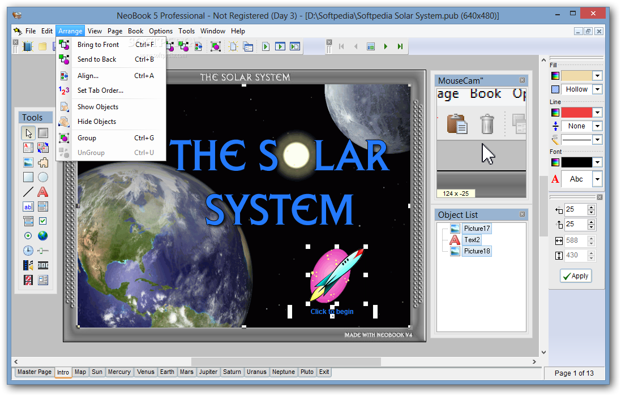Open the line color dropdown arrow
The height and width of the screenshot is (396, 621).
click(597, 113)
